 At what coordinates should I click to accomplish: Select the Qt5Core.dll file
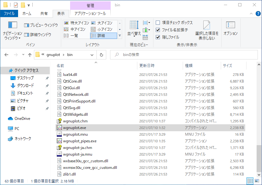point(150,81)
